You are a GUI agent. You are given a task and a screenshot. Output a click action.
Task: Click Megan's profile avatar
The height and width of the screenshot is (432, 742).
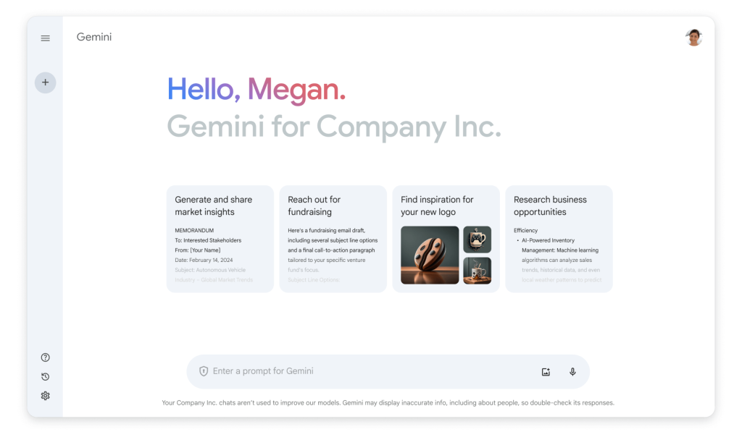click(x=693, y=38)
